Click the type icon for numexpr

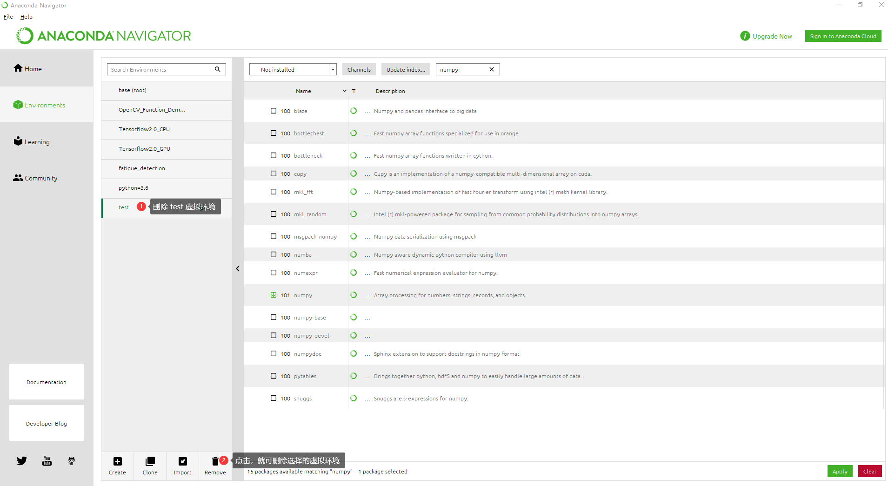coord(354,273)
